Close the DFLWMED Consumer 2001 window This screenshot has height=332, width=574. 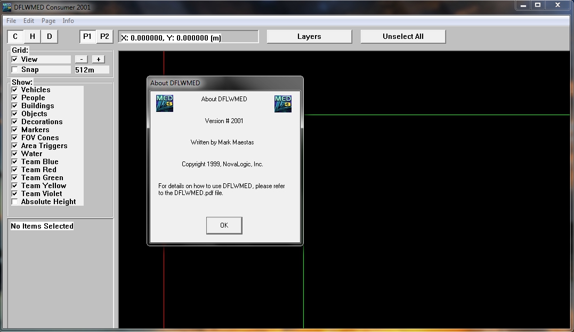coord(557,5)
